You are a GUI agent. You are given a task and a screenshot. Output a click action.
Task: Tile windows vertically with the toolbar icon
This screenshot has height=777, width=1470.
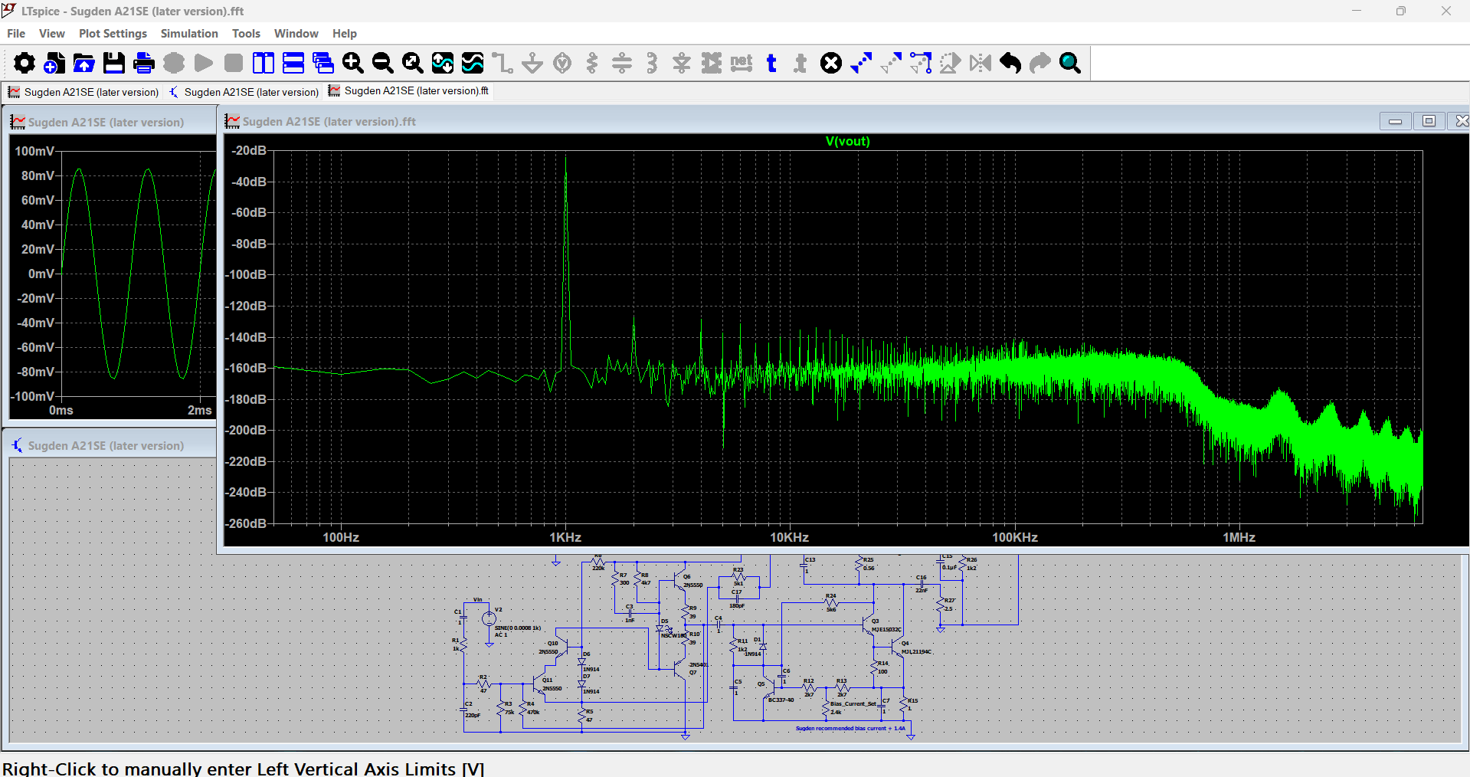[x=264, y=63]
